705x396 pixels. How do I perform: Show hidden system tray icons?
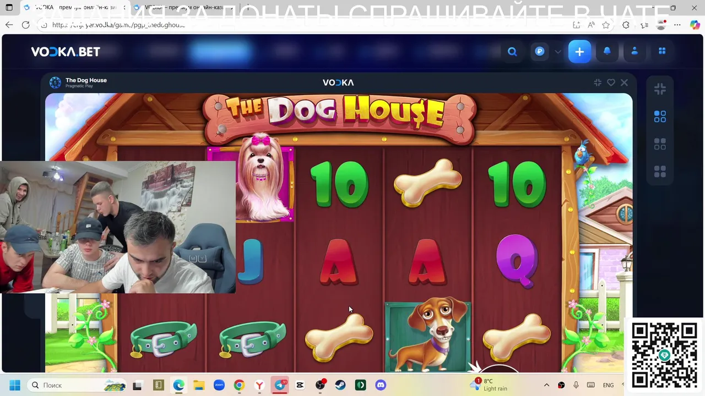click(x=546, y=385)
